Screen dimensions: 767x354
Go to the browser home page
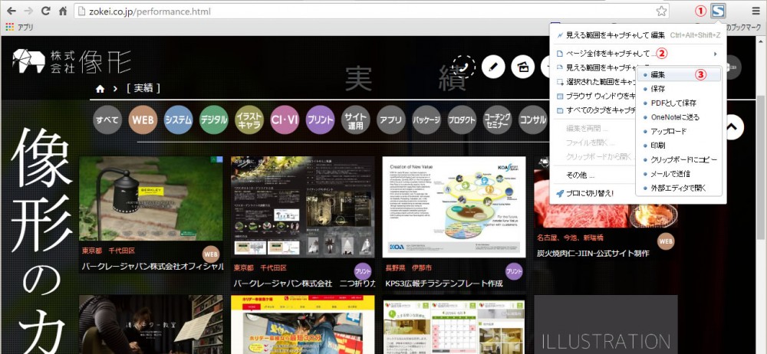click(x=63, y=11)
